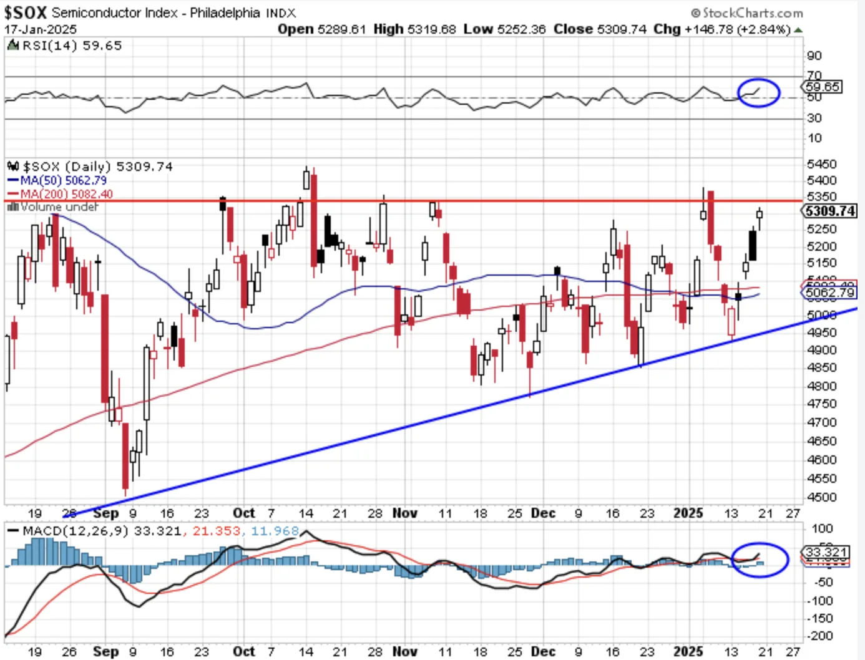Image resolution: width=865 pixels, height=660 pixels.
Task: Click the 59.65 RSI value label
Action: 822,87
